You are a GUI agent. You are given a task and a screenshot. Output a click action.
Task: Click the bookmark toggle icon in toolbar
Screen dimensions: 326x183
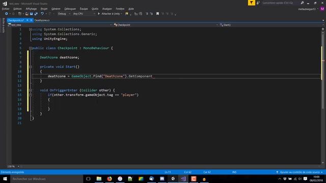157,14
